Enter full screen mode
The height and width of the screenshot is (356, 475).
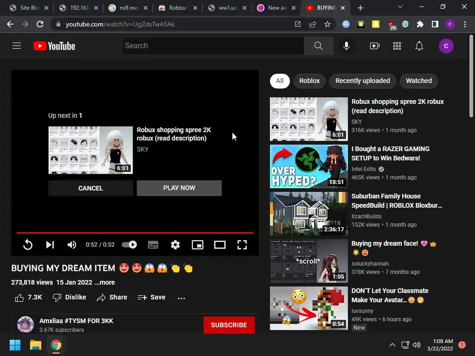[x=242, y=245]
